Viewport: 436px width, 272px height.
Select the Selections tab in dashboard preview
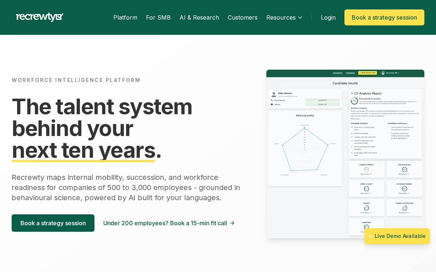click(338, 73)
